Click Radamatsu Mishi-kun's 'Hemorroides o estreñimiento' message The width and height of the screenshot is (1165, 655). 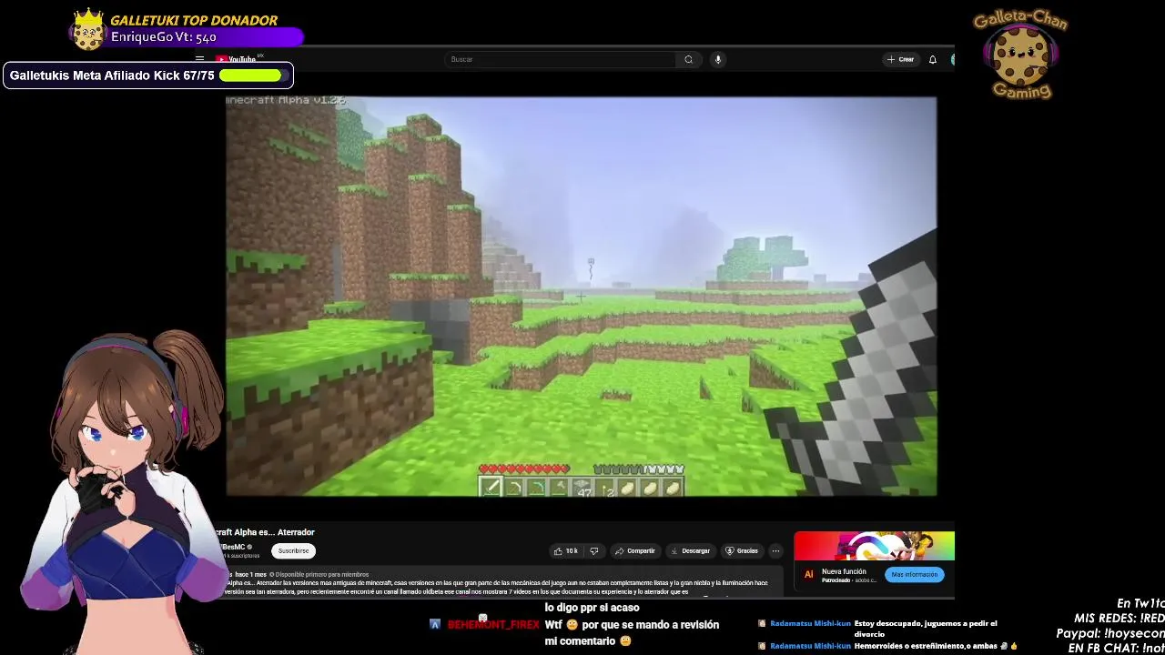pos(935,646)
